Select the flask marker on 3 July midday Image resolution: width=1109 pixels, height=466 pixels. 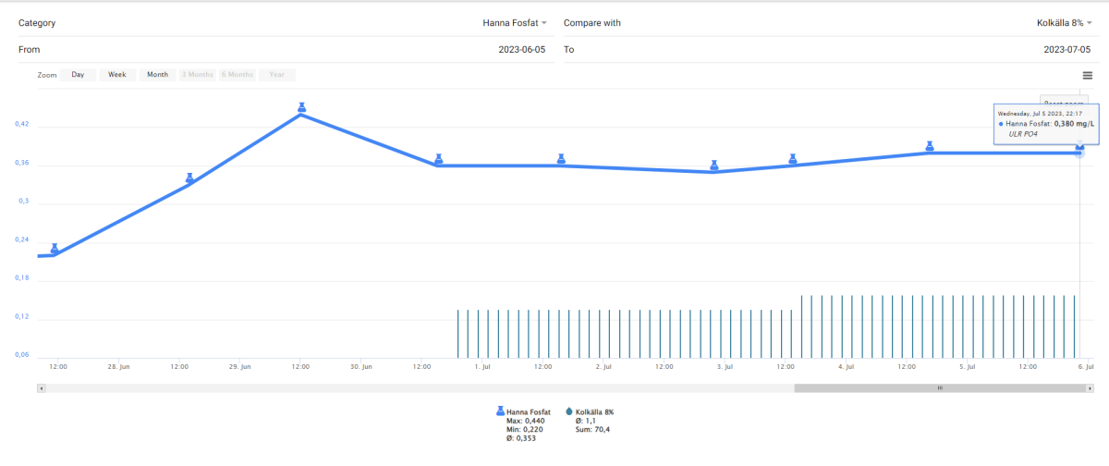pos(793,159)
